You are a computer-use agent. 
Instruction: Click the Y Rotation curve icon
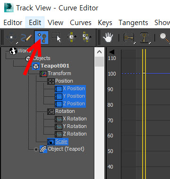[x=59, y=127]
